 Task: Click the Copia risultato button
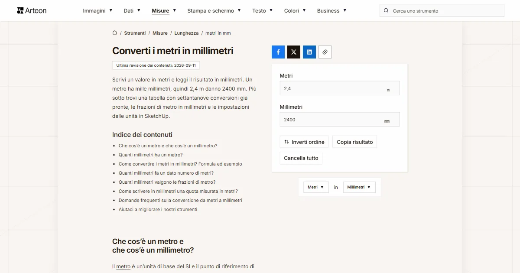(355, 142)
